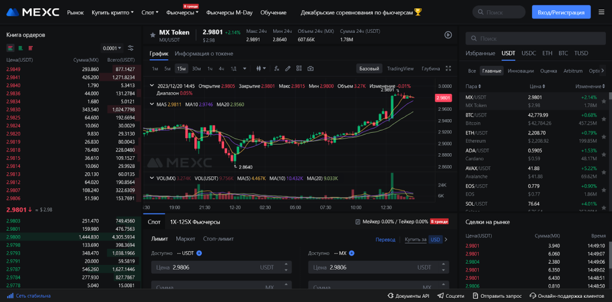Viewport: 612px width, 302px height.
Task: Open Онлайн-поддержка клиентов chat
Action: (x=568, y=296)
